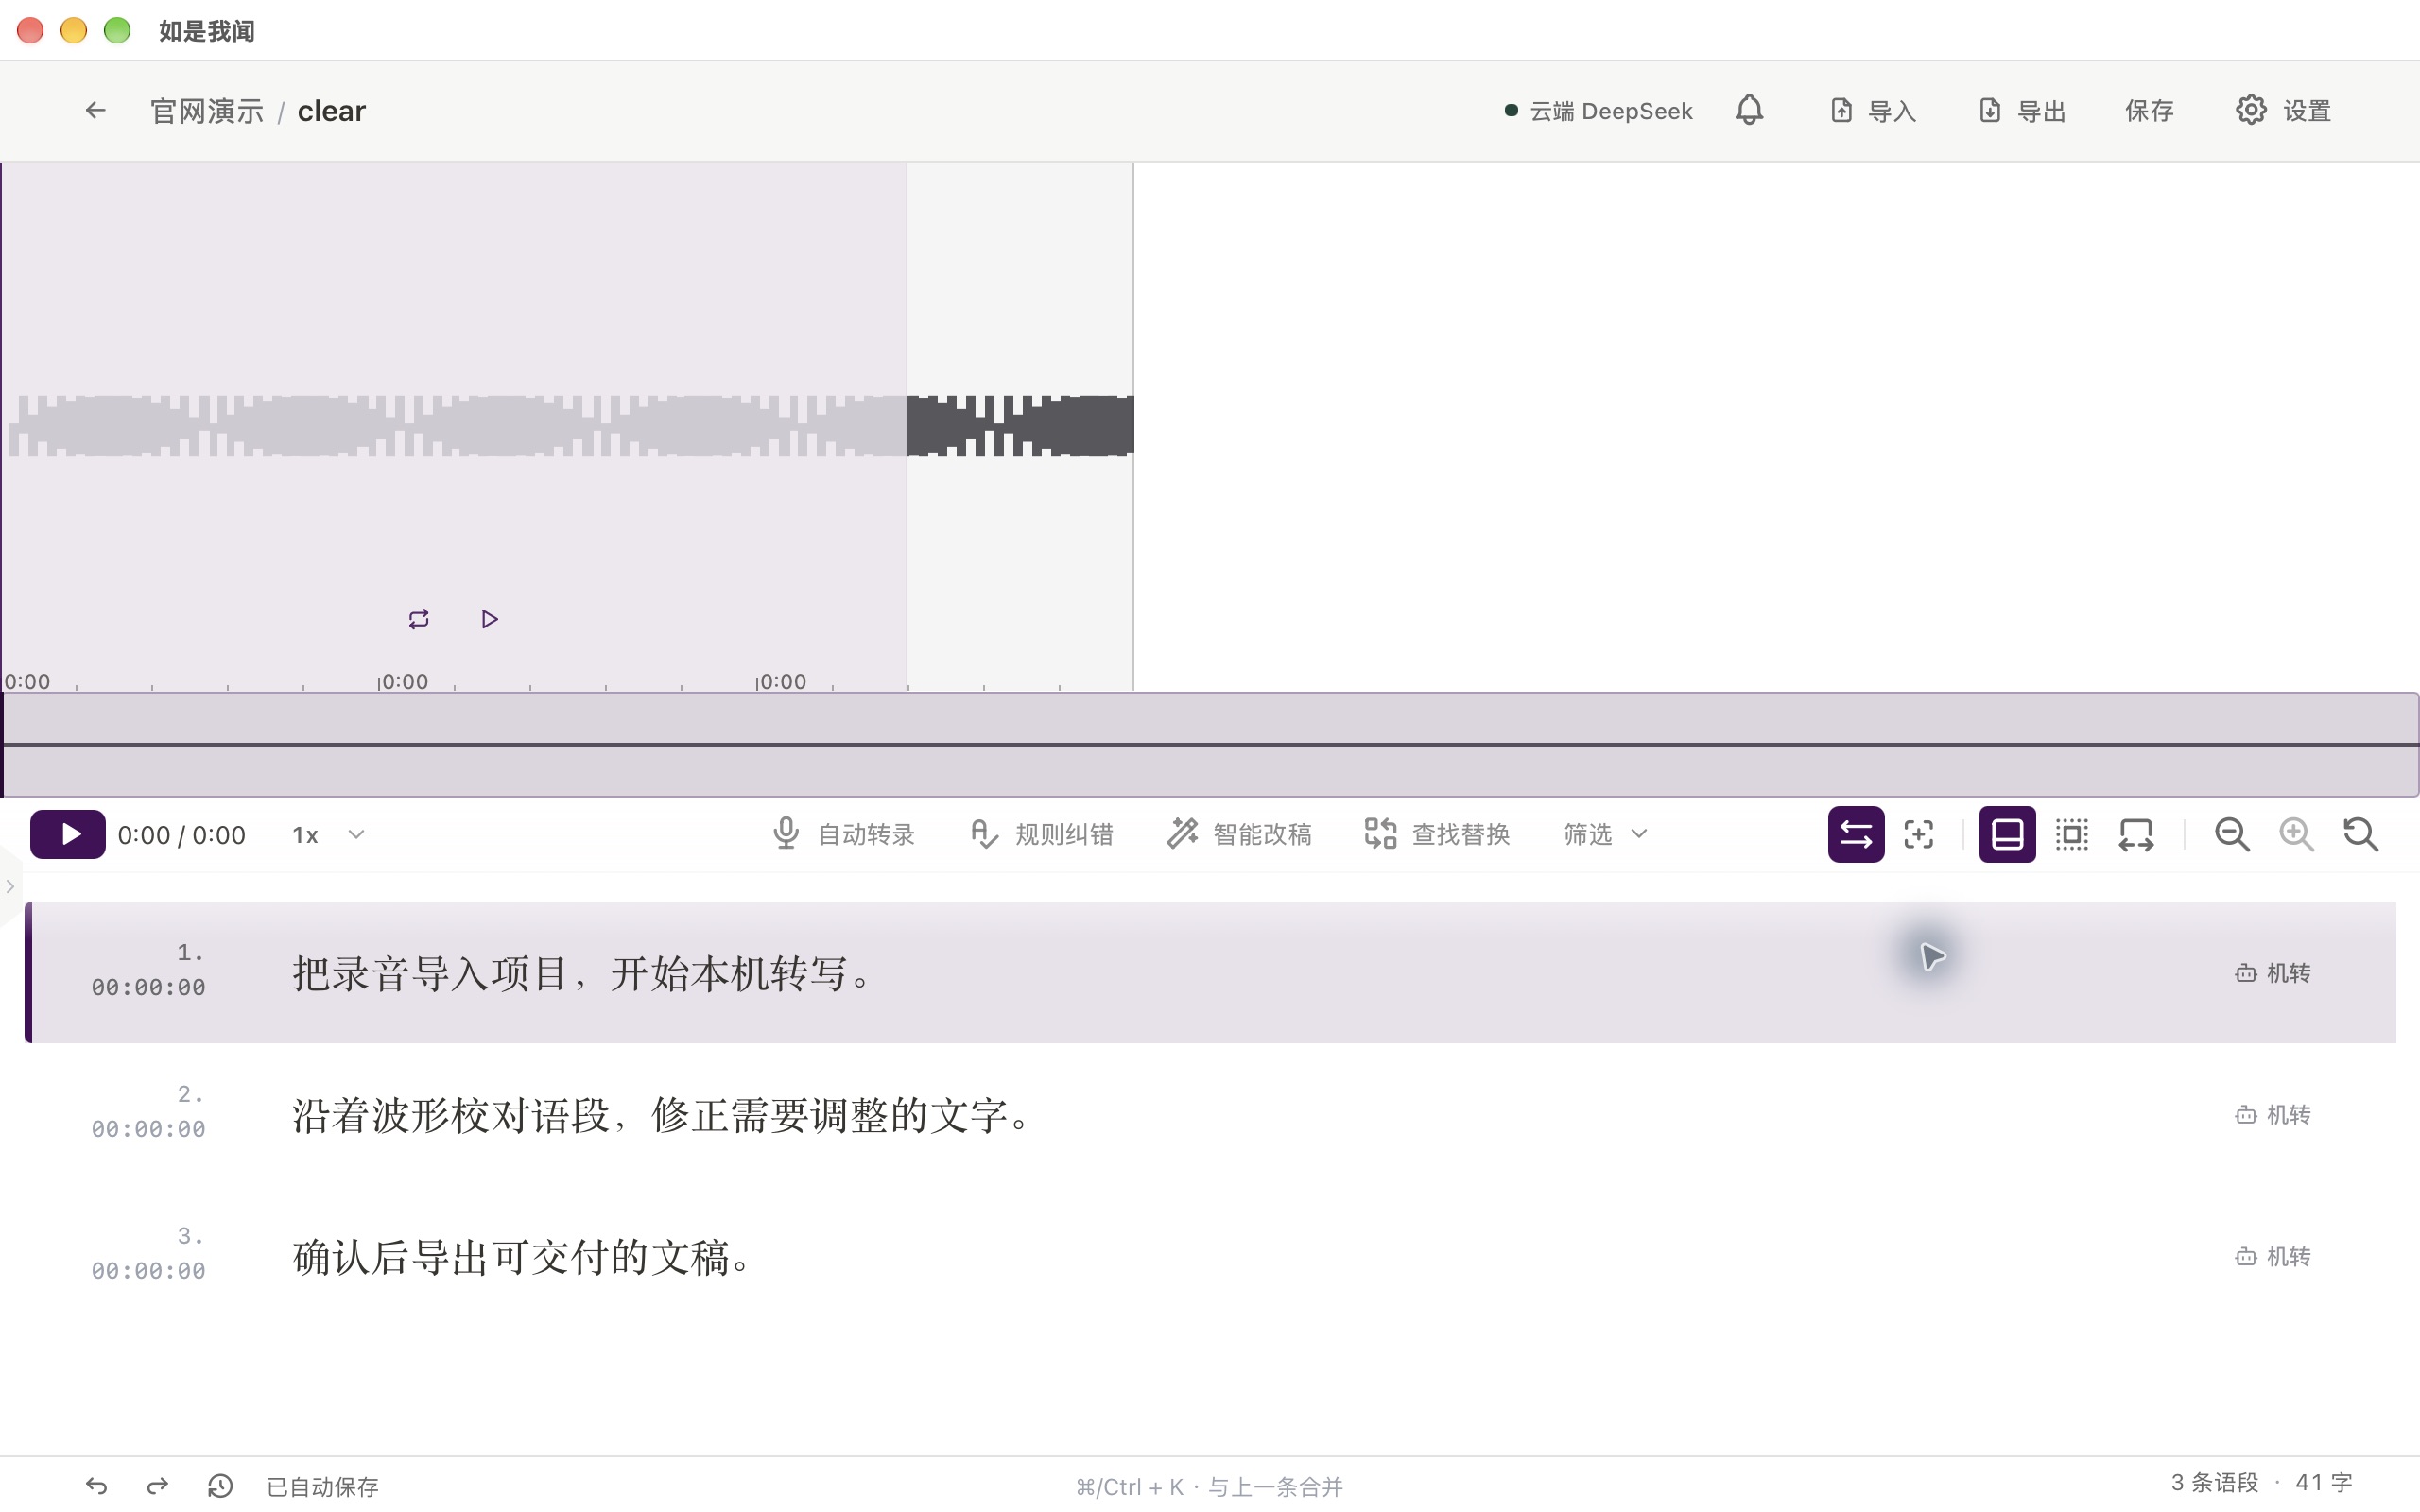Viewport: 2420px width, 1512px height.
Task: Open the 官网演示 breadcrumb link
Action: 207,110
